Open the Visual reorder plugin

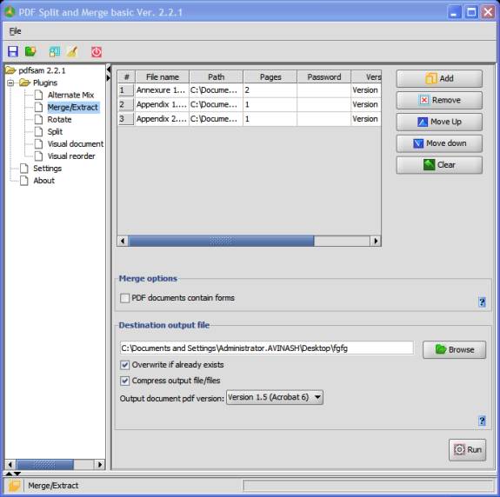point(71,156)
